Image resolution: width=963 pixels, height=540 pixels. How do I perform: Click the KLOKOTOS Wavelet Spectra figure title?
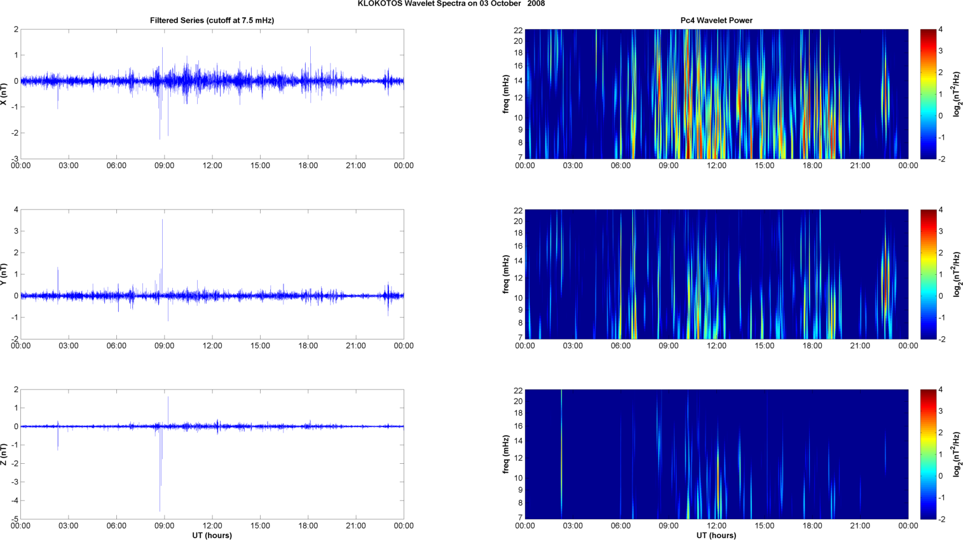[x=451, y=4]
